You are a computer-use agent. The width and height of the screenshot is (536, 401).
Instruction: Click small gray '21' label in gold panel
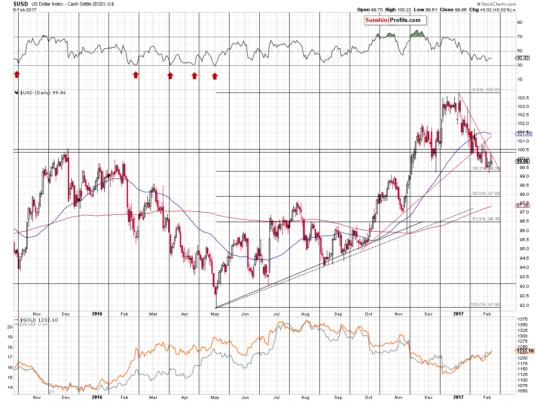pos(51,391)
